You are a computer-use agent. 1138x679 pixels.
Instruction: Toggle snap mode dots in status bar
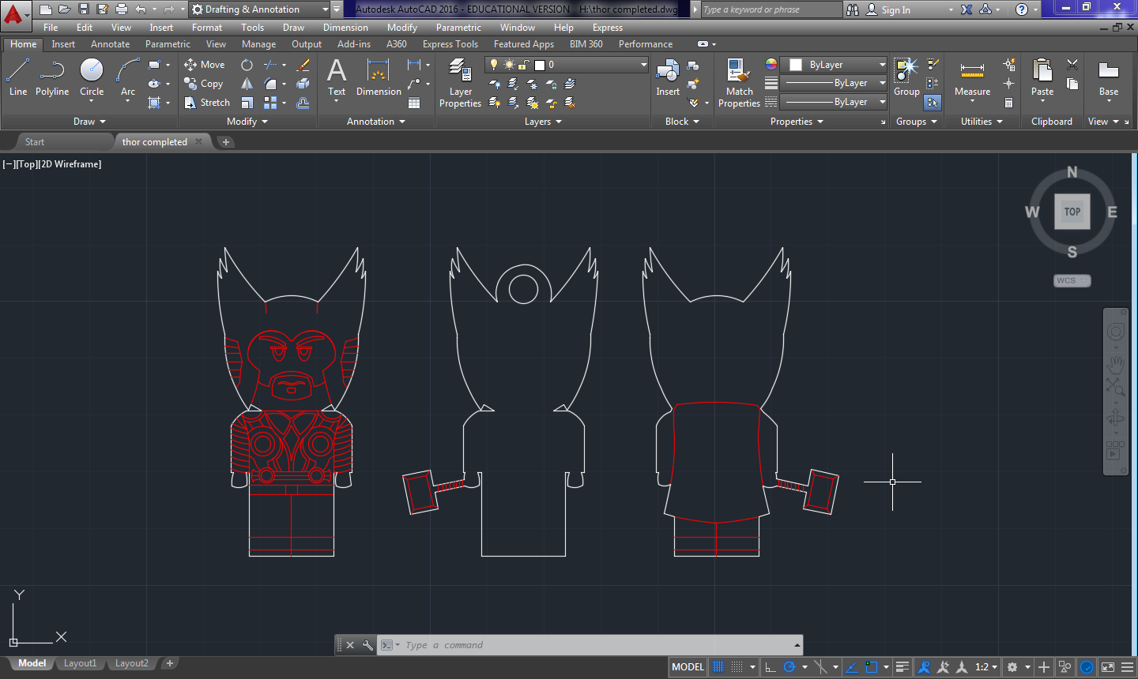pos(737,667)
